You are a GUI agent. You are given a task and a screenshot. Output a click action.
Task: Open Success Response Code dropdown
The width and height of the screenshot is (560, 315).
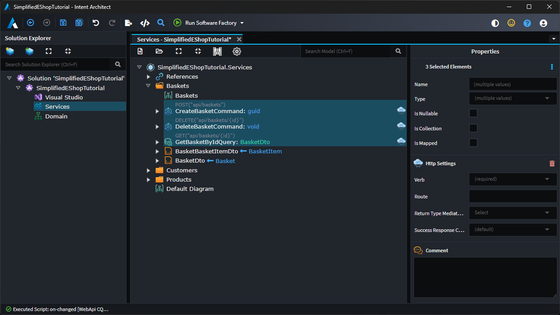point(513,230)
